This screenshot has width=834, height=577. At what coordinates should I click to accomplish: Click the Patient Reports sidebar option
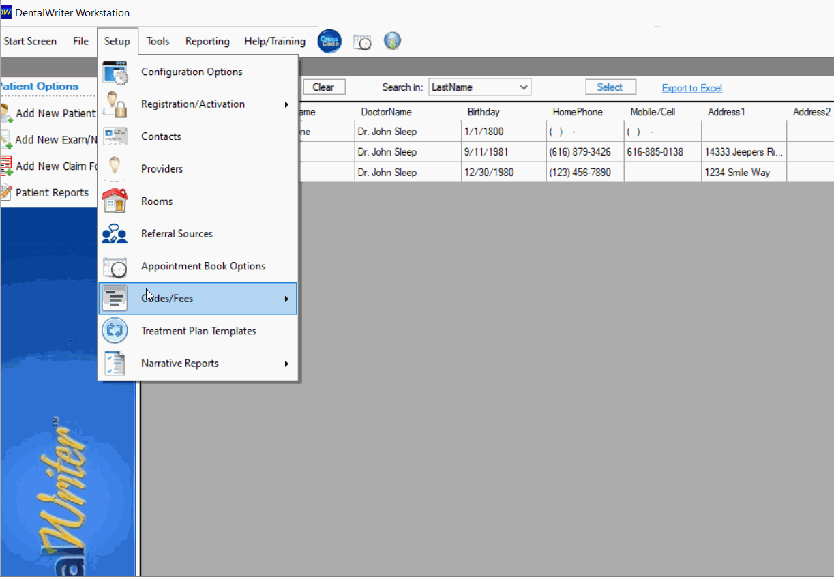(x=52, y=192)
